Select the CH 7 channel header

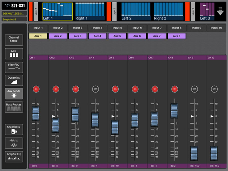157,58
